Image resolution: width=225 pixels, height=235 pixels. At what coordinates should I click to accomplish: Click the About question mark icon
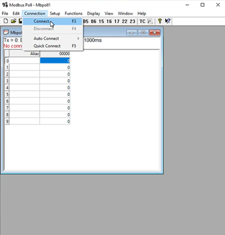pyautogui.click(x=160, y=21)
